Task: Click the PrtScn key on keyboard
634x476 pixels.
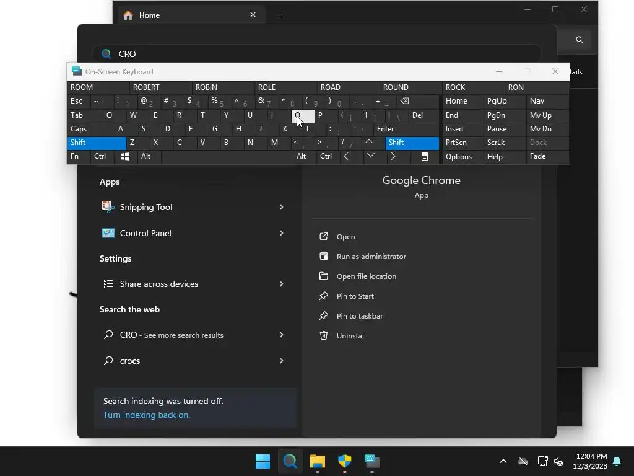Action: 462,143
